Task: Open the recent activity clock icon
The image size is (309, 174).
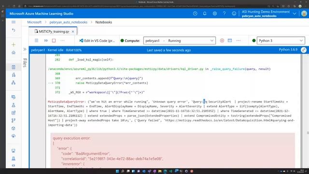Action: 195,14
